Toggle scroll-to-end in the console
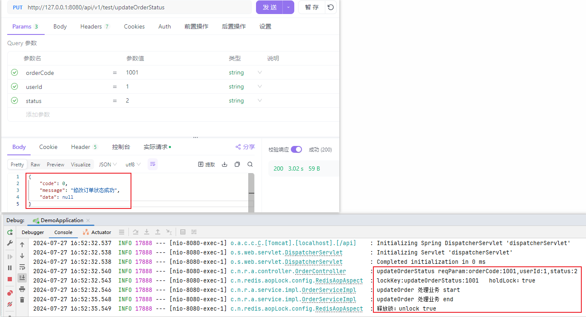The height and width of the screenshot is (317, 586). [x=22, y=277]
